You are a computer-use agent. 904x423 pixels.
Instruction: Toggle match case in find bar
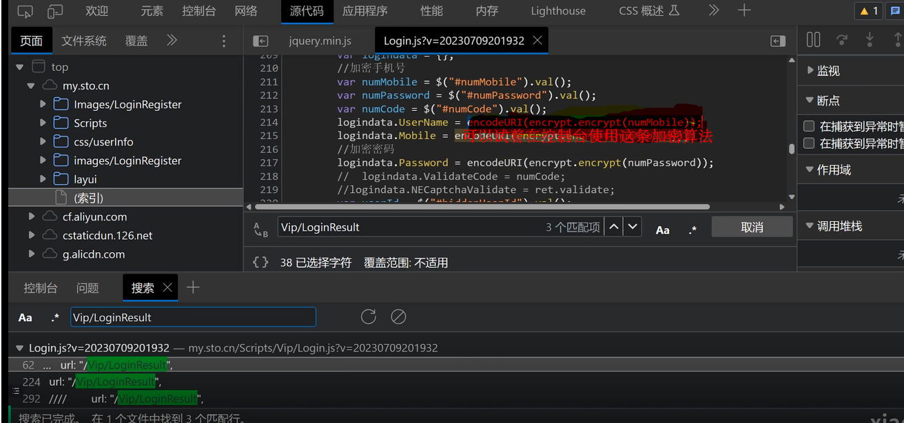662,230
